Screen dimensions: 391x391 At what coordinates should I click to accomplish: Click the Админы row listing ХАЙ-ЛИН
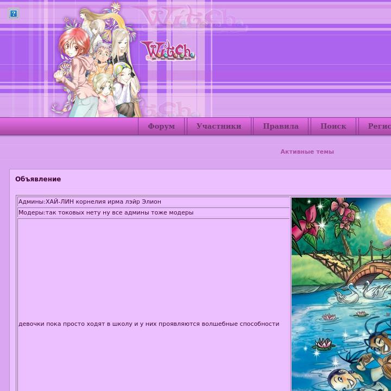tap(154, 201)
